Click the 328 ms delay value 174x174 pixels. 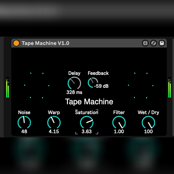[x=74, y=92]
